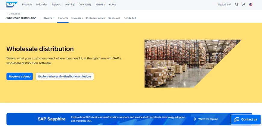Image resolution: width=262 pixels, height=126 pixels.
Task: Click the SAP logo
Action: pos(12,4)
